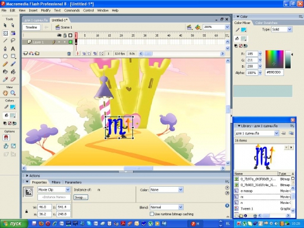304x228 pixels.
Task: Toggle outline square for Layer 1
Action: pos(70,42)
